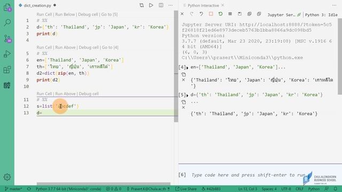Open errors and warnings count in status bar

[x=113, y=189]
